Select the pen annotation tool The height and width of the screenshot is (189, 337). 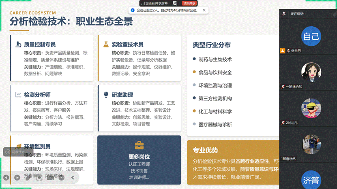(x=28, y=177)
